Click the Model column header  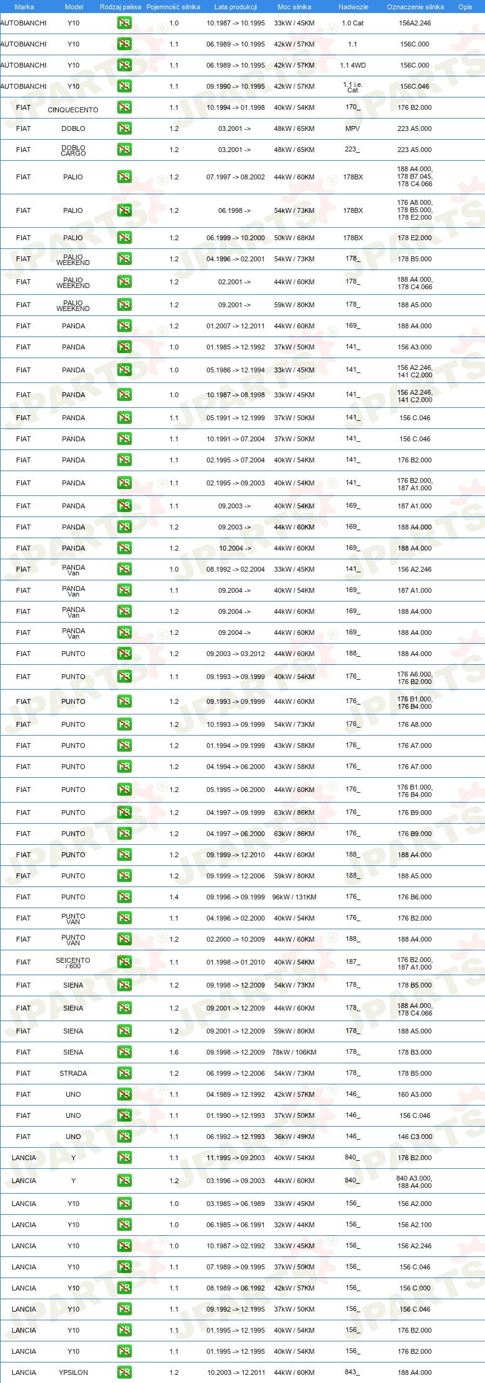(74, 7)
